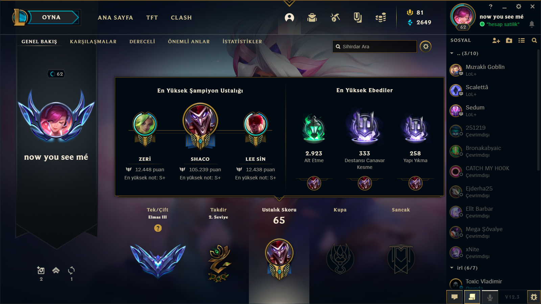
Task: Click the notifications bell icon
Action: pyautogui.click(x=532, y=24)
